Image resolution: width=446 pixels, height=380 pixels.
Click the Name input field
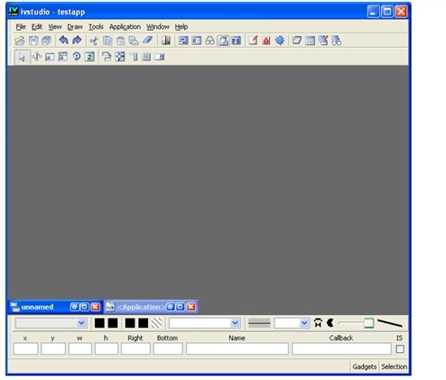237,349
